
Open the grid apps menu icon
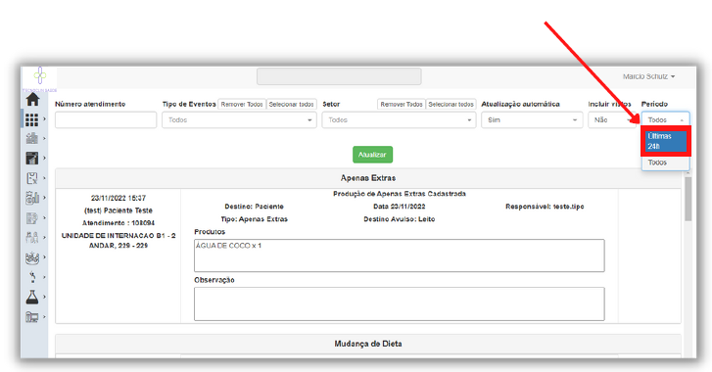point(31,119)
